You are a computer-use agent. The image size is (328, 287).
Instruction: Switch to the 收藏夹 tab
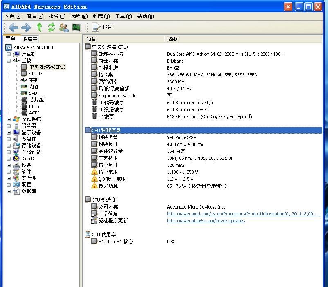tap(30, 39)
